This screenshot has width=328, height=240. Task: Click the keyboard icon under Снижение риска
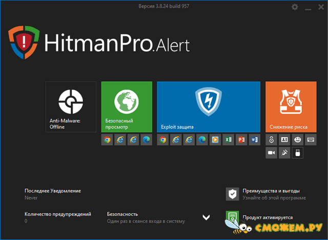point(311,140)
